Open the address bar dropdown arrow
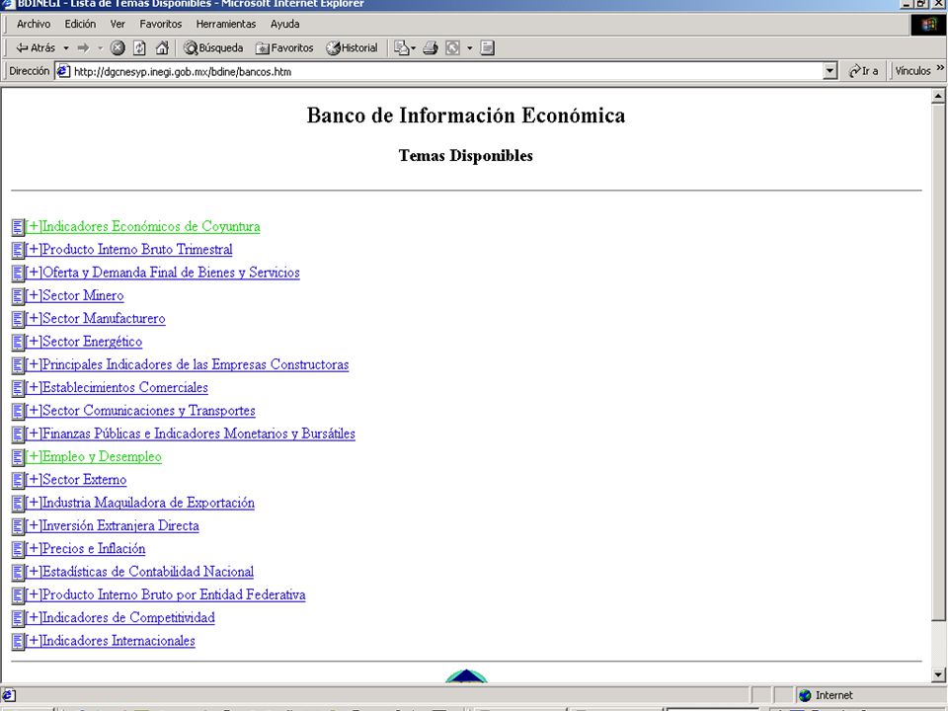Image resolution: width=948 pixels, height=711 pixels. click(830, 71)
